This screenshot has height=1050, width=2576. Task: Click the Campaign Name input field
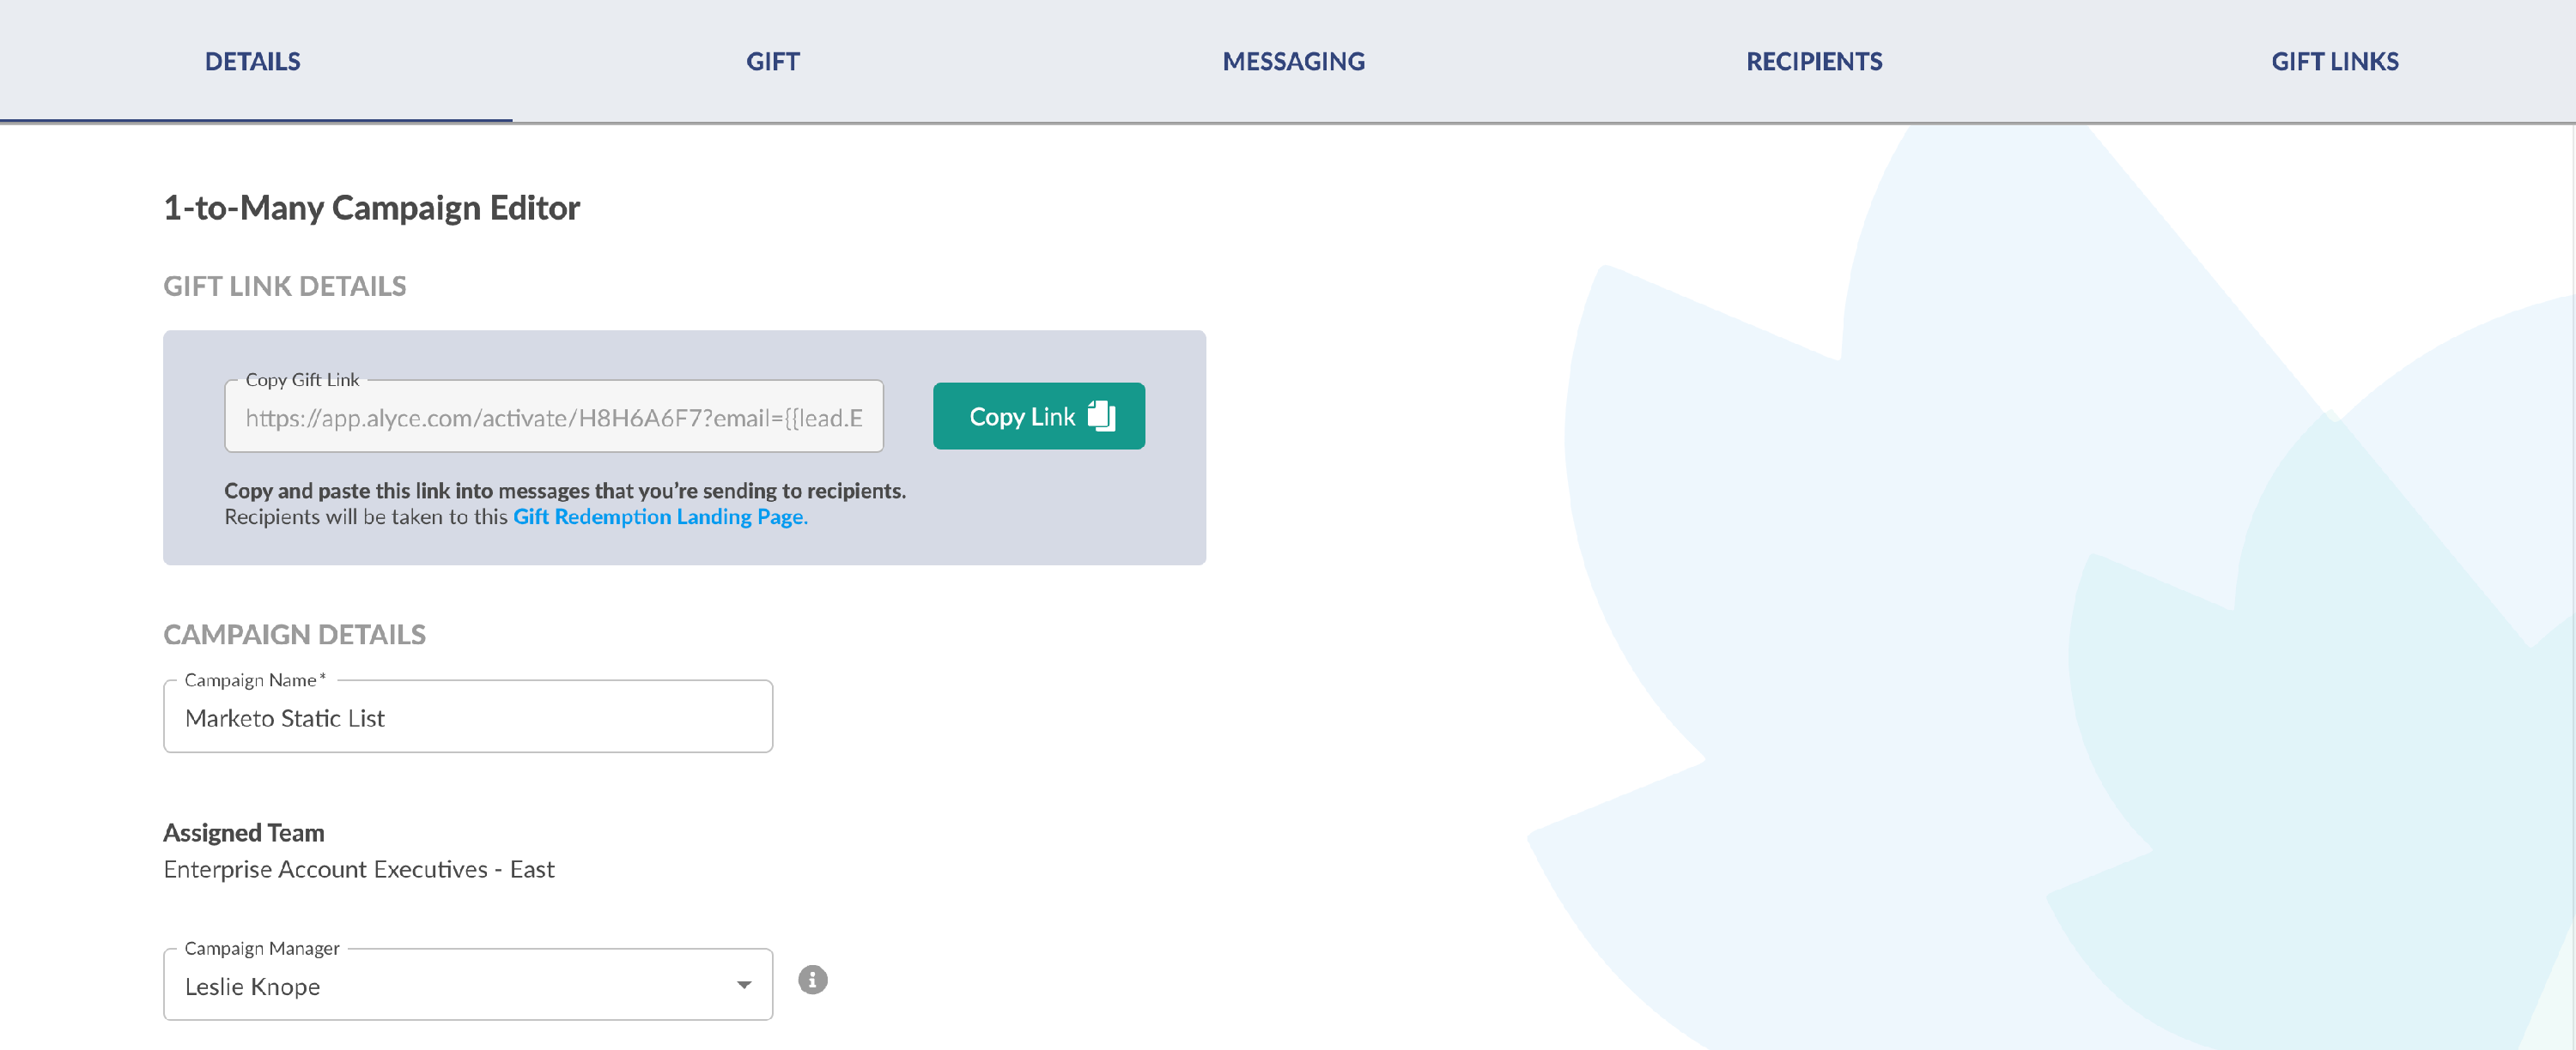(x=468, y=717)
